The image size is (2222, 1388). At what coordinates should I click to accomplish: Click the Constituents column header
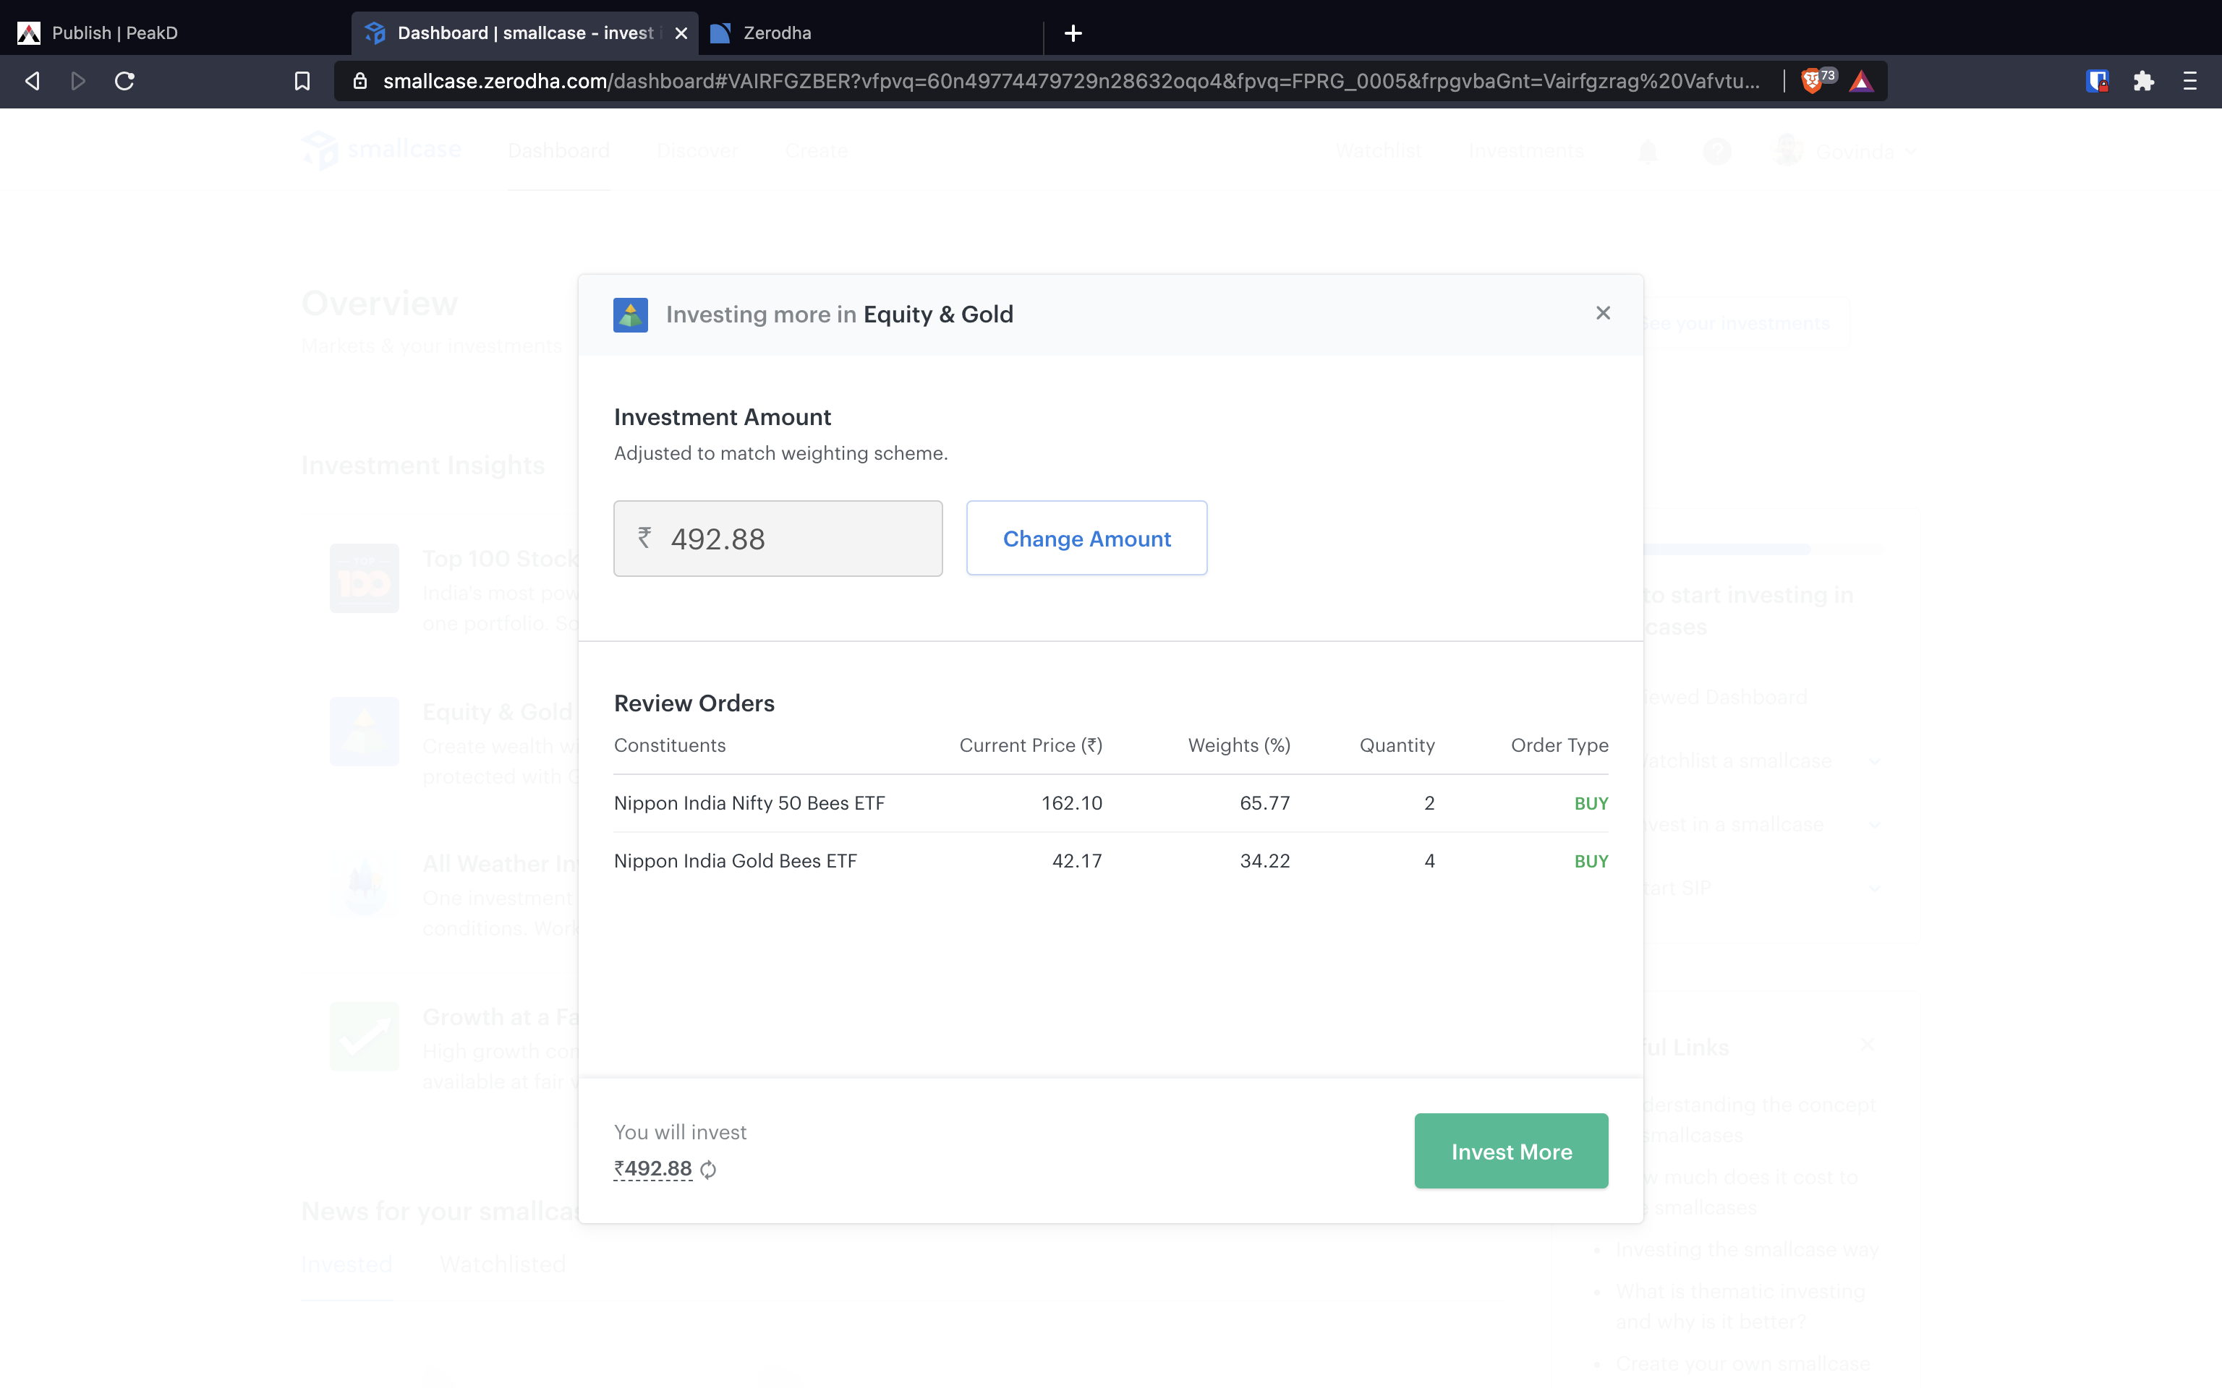coord(669,745)
